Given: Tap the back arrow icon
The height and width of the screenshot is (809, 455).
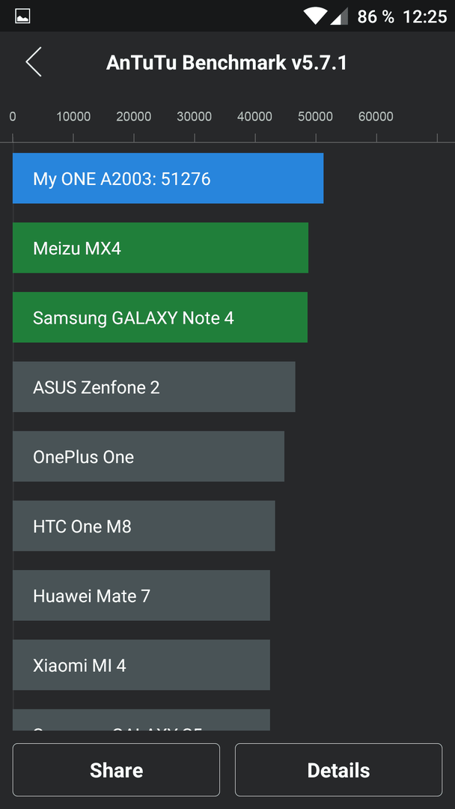Looking at the screenshot, I should [x=34, y=62].
